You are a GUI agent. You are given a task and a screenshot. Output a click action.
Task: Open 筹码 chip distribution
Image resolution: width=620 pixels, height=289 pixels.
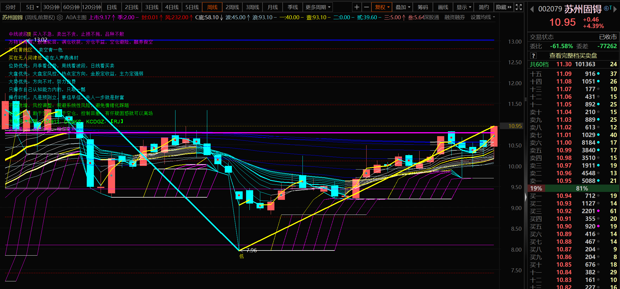click(423, 7)
